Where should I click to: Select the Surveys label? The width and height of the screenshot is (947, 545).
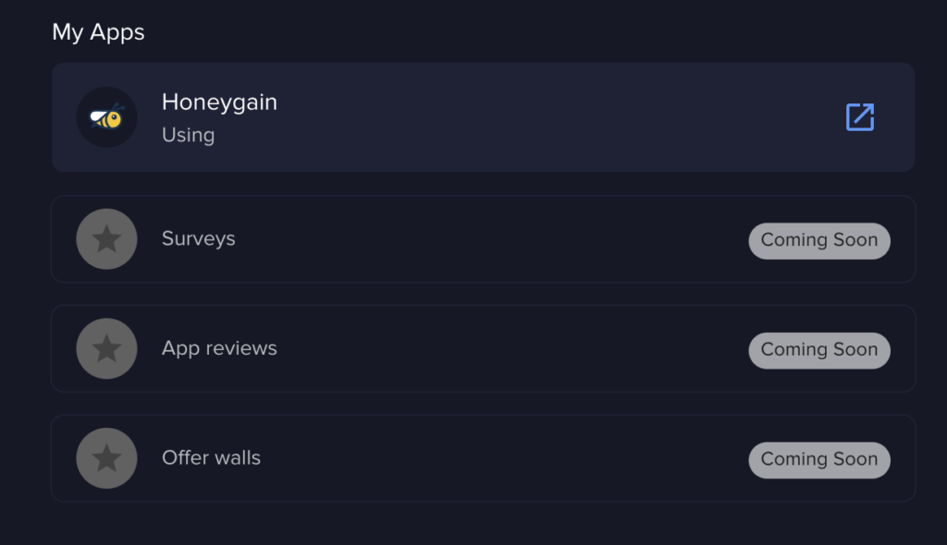click(198, 239)
